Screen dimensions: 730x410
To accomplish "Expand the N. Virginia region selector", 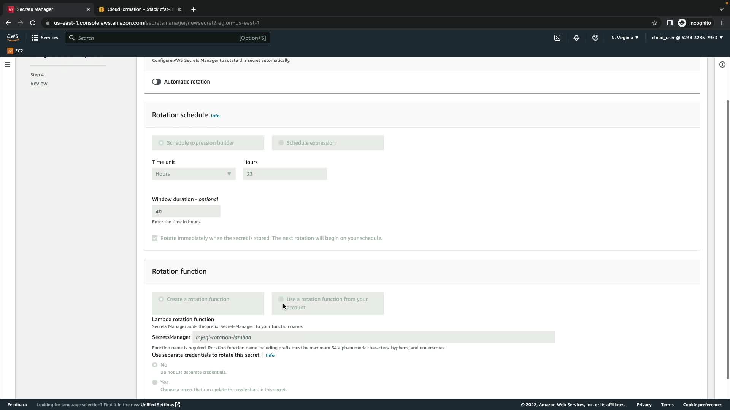I will [625, 38].
